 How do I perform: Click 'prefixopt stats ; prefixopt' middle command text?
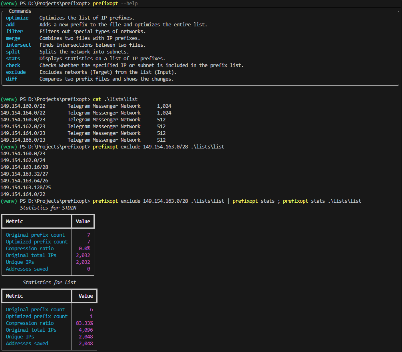(270, 201)
